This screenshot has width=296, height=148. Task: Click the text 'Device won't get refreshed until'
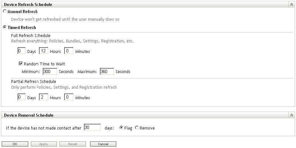(x=41, y=19)
